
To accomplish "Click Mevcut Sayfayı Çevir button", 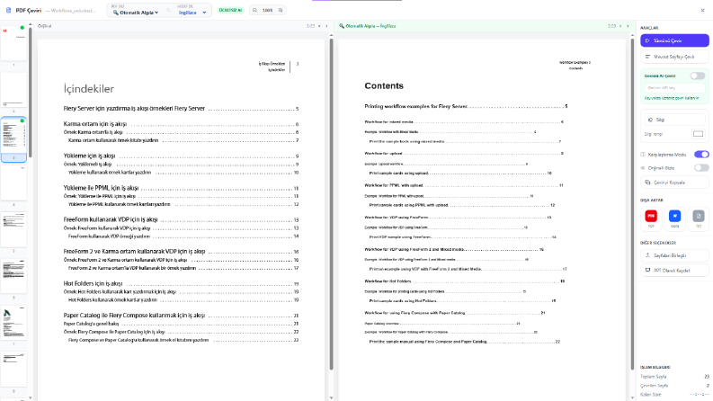I will point(674,57).
